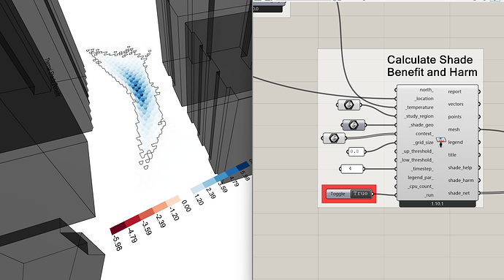Click the report output label
This screenshot has height=280, width=504.
click(x=455, y=91)
